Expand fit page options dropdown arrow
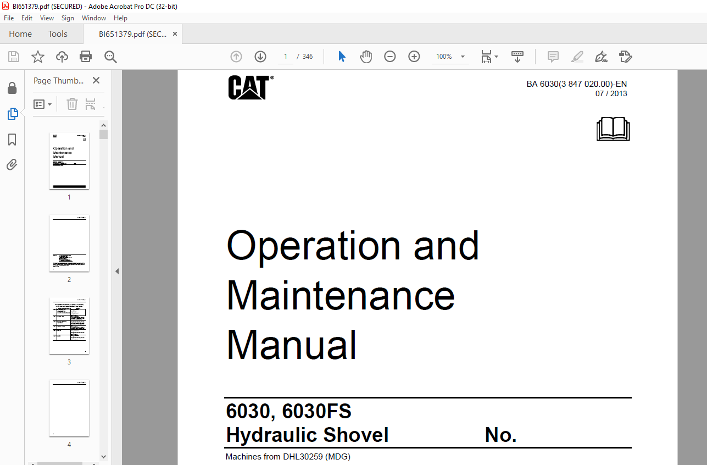The image size is (707, 465). tap(497, 57)
